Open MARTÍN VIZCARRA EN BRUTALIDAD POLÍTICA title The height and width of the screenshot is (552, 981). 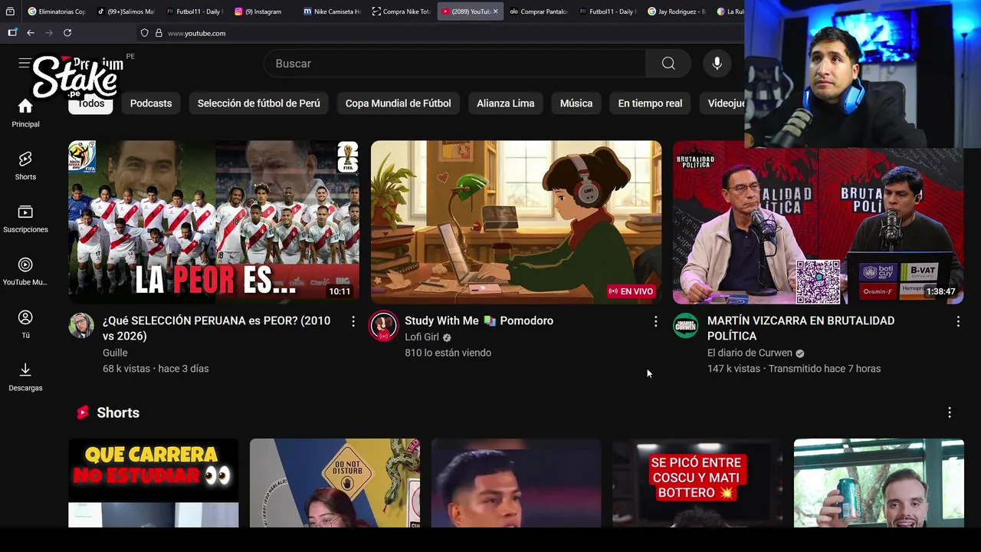(x=801, y=328)
